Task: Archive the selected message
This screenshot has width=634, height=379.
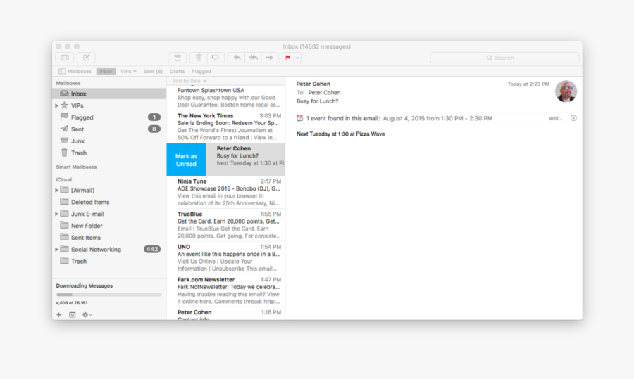Action: pyautogui.click(x=178, y=58)
